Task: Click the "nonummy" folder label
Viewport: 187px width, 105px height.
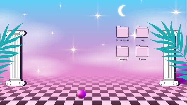Action: (123, 59)
